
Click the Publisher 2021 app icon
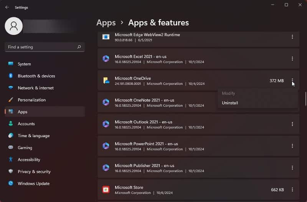[106, 168]
